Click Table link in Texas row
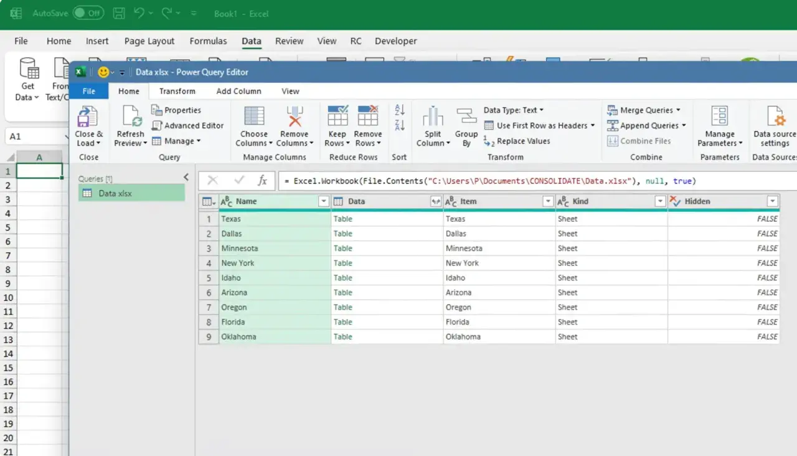797x456 pixels. [x=342, y=219]
